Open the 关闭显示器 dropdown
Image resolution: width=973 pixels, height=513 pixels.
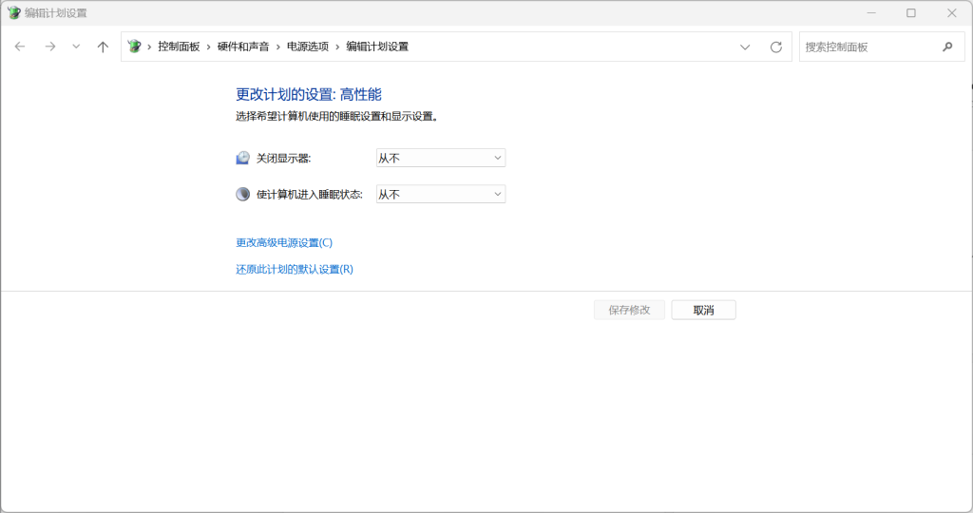point(441,159)
